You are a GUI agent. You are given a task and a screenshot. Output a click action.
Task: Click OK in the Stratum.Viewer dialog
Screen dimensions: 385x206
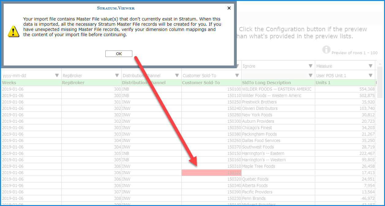pyautogui.click(x=119, y=54)
